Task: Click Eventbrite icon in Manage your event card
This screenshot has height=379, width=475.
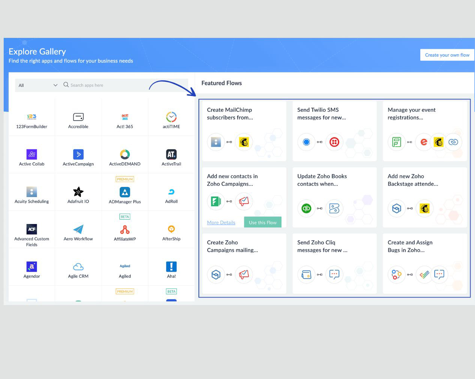Action: (x=424, y=142)
